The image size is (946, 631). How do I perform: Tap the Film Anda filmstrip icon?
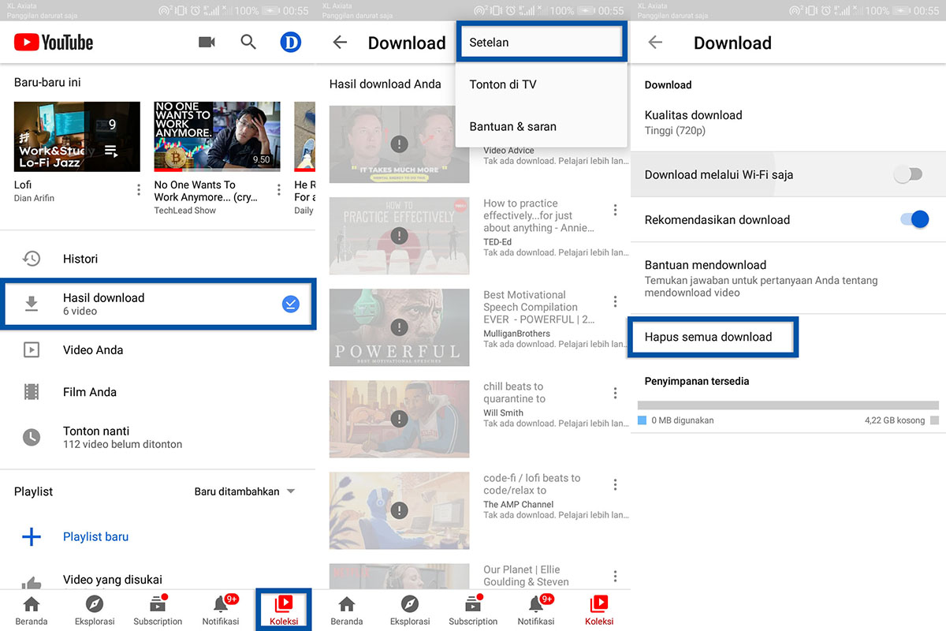(32, 392)
